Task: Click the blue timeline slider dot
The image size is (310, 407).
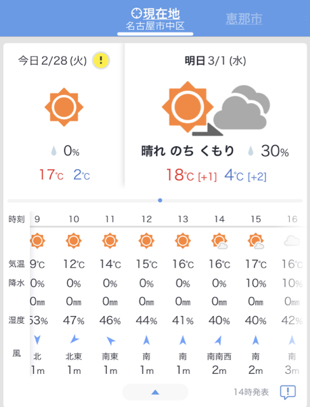Action: 160,200
